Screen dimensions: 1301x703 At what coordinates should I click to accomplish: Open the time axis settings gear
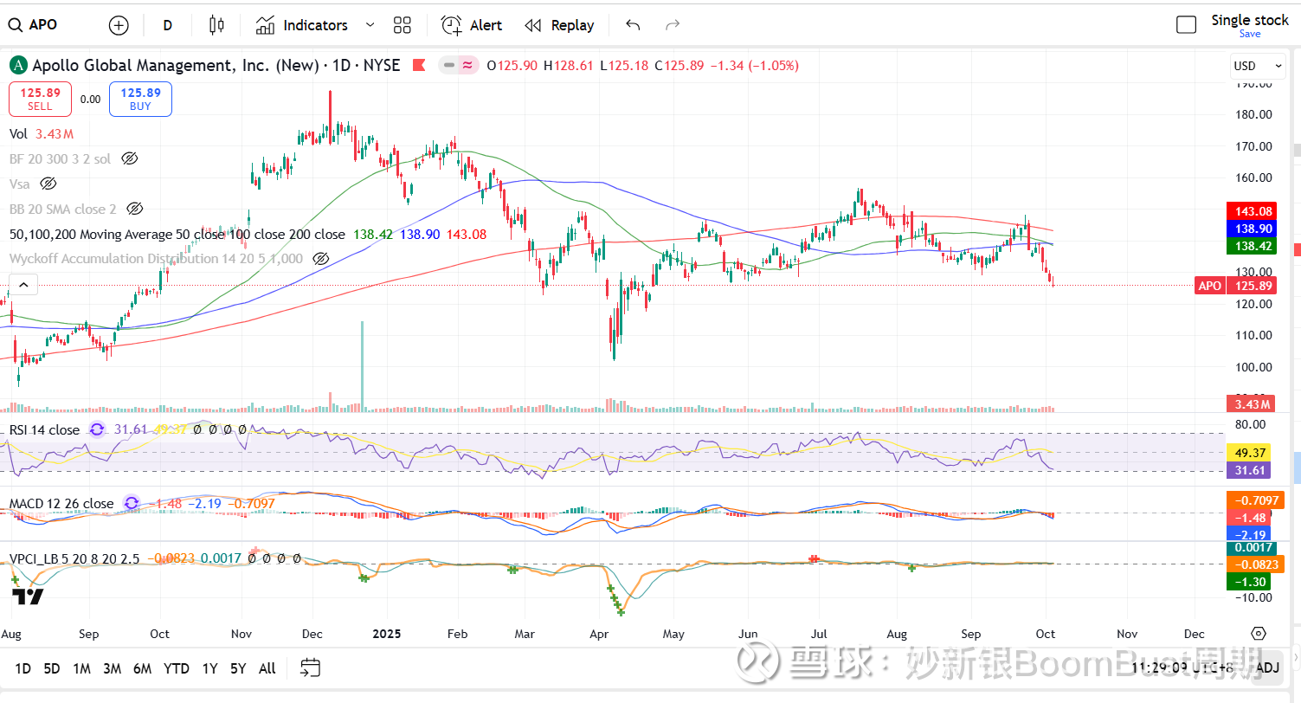(x=1259, y=634)
